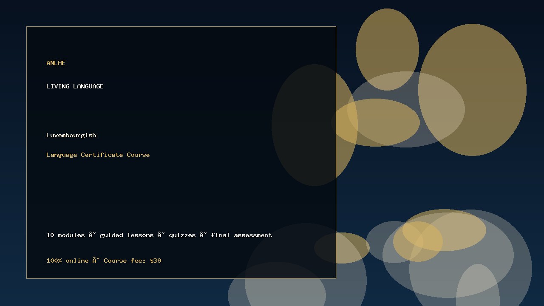Click the Language Certificate Course subtitle

click(98, 155)
